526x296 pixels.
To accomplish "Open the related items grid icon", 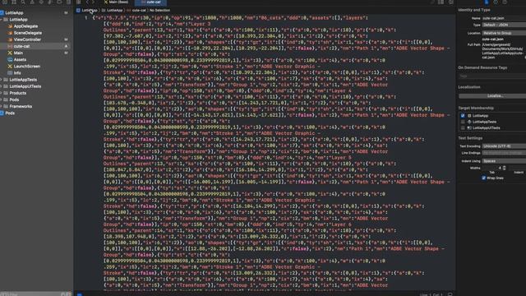I will point(79,2).
